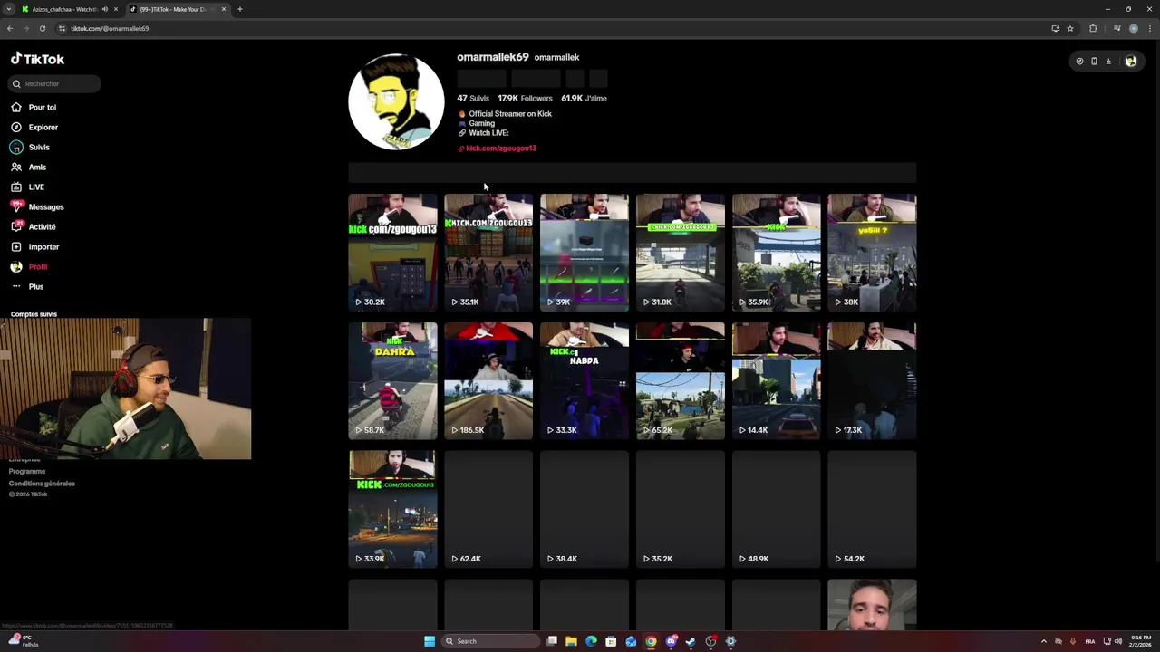The image size is (1160, 652).
Task: Open the Extensions puzzle icon
Action: point(1093,28)
